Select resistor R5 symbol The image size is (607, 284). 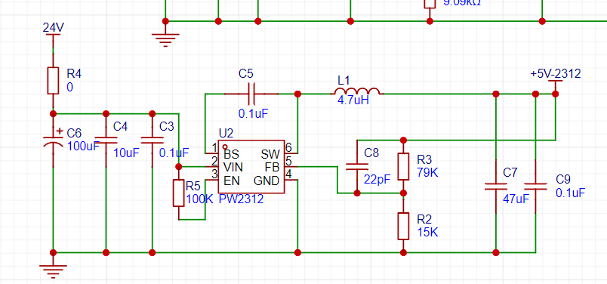(x=178, y=193)
